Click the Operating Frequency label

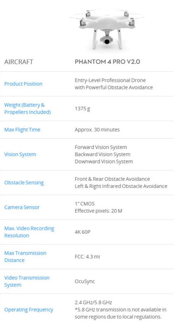click(x=29, y=310)
